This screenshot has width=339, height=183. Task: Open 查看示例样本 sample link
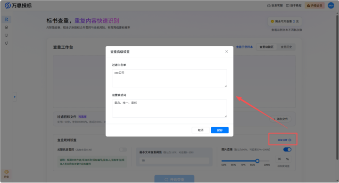(x=244, y=47)
